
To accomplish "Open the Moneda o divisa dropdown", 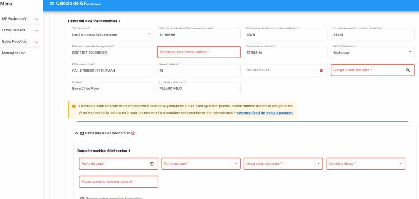I will pyautogui.click(x=401, y=164).
